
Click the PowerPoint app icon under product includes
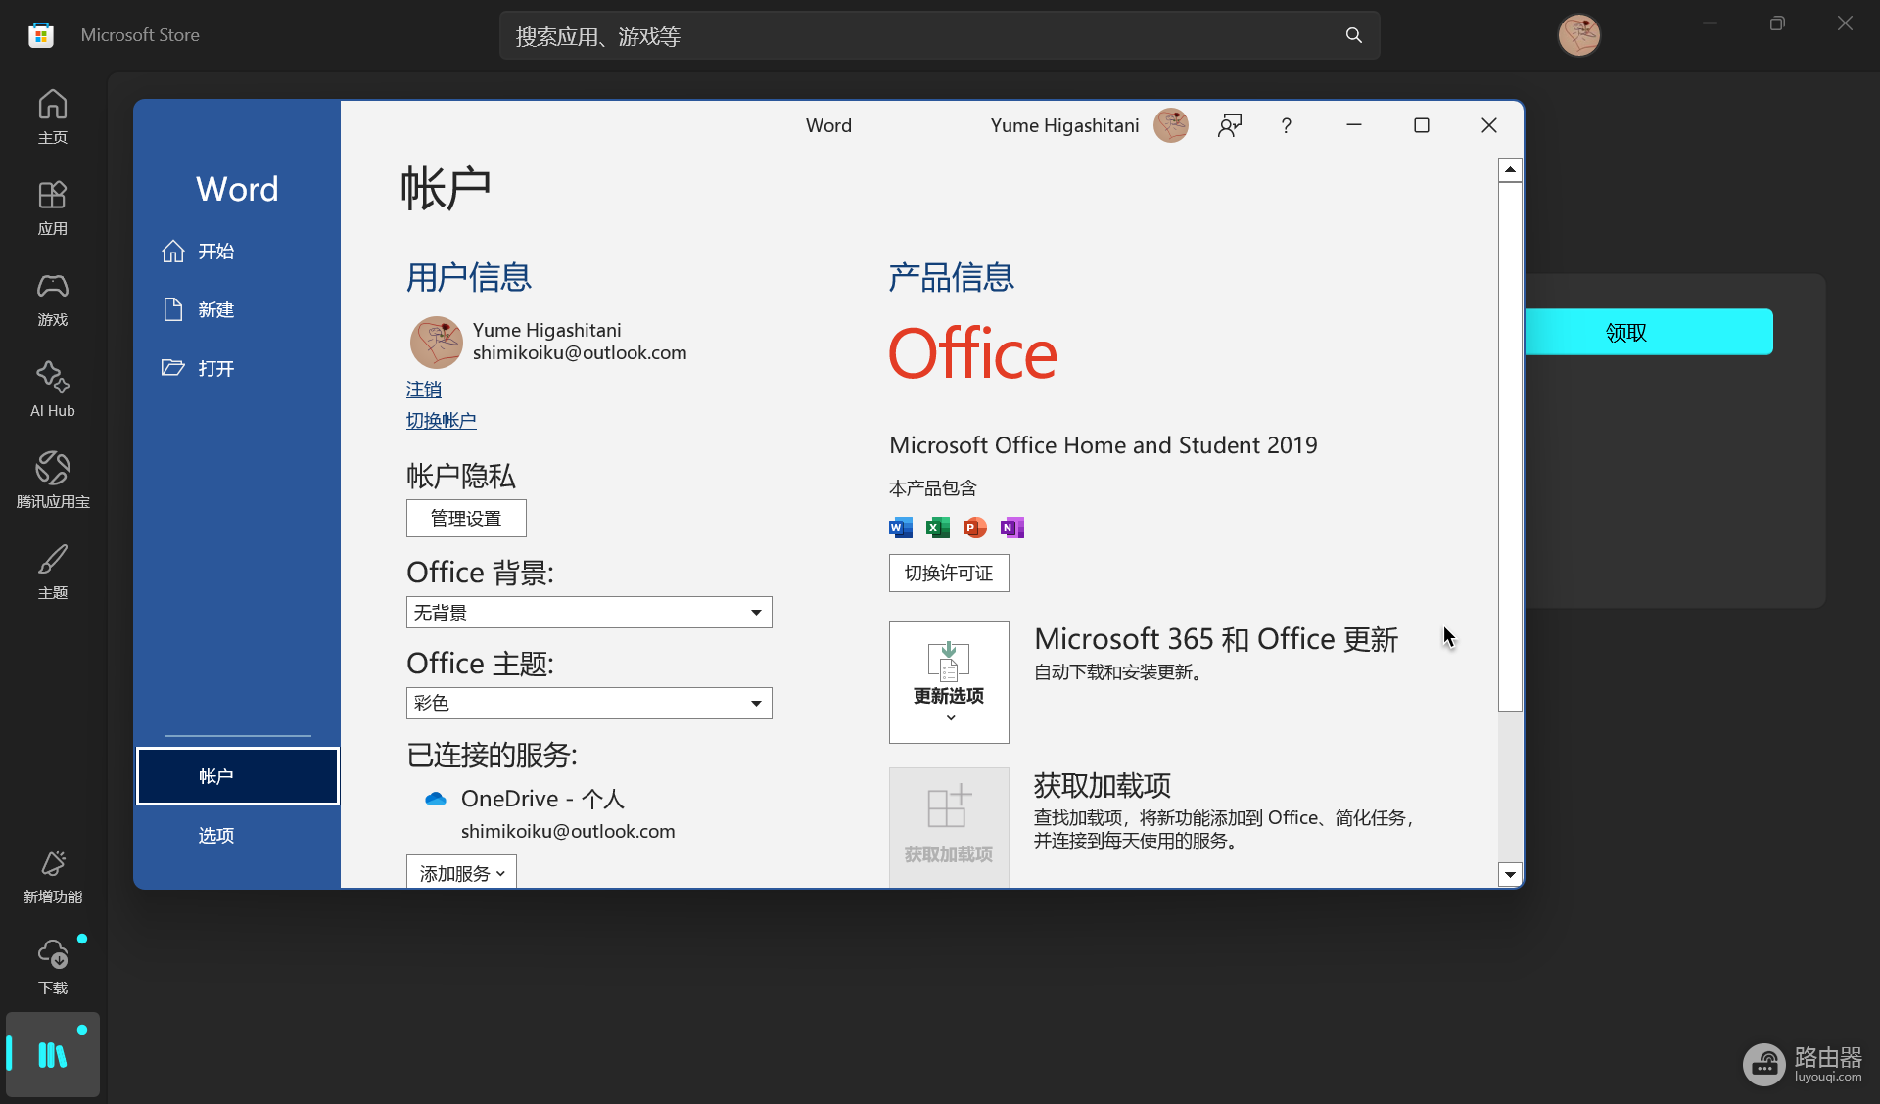click(x=974, y=528)
